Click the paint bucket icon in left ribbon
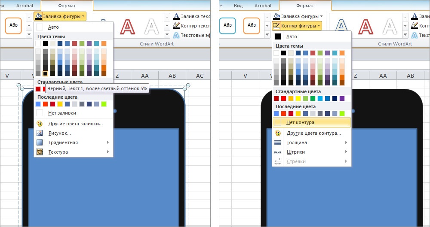Viewport: 430px width, 227px height. click(x=39, y=16)
